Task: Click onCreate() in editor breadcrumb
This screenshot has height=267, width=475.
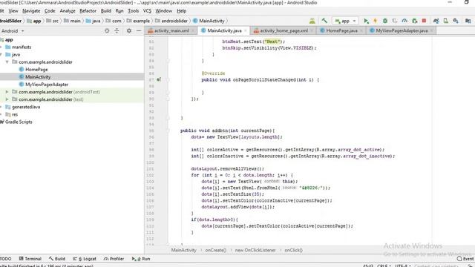Action: coord(216,250)
